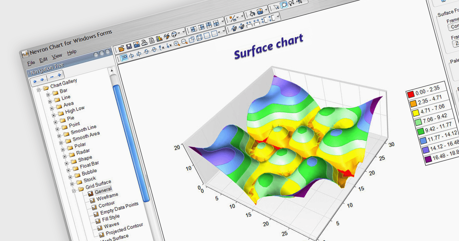The width and height of the screenshot is (459, 241).
Task: Open the Projected Contour example
Action: [x=124, y=229]
